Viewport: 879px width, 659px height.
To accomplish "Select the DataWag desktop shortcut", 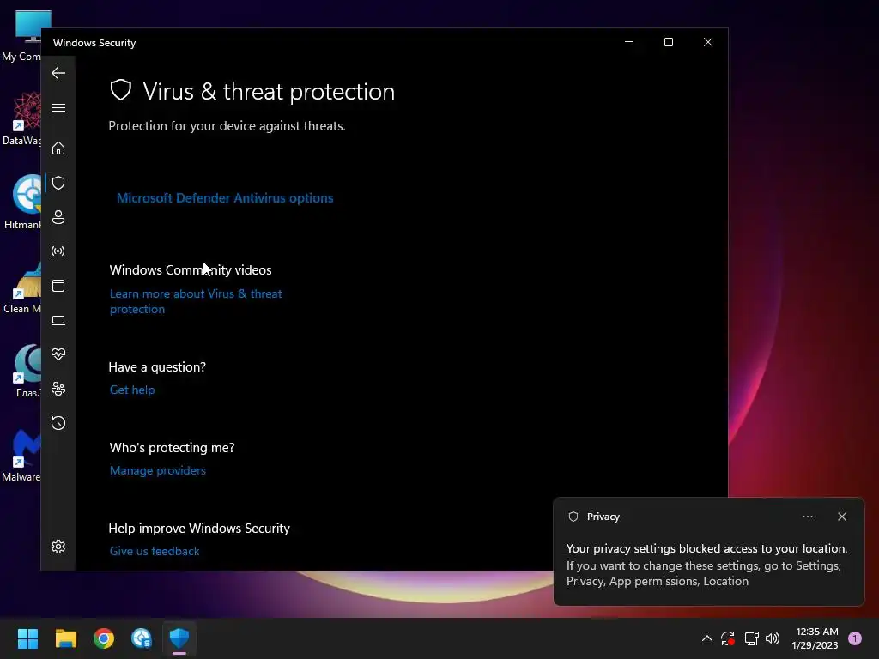I will tap(21, 118).
